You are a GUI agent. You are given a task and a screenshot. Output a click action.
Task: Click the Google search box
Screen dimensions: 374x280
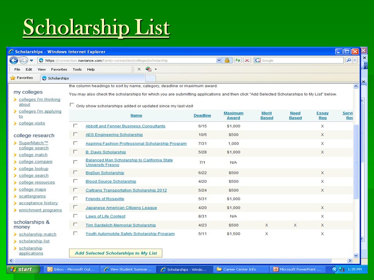pyautogui.click(x=299, y=61)
